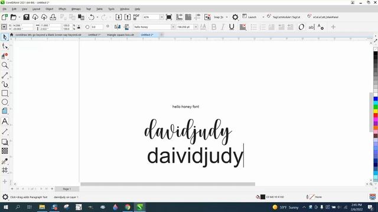
Task: Click the cloud upload icon
Action: [44, 17]
